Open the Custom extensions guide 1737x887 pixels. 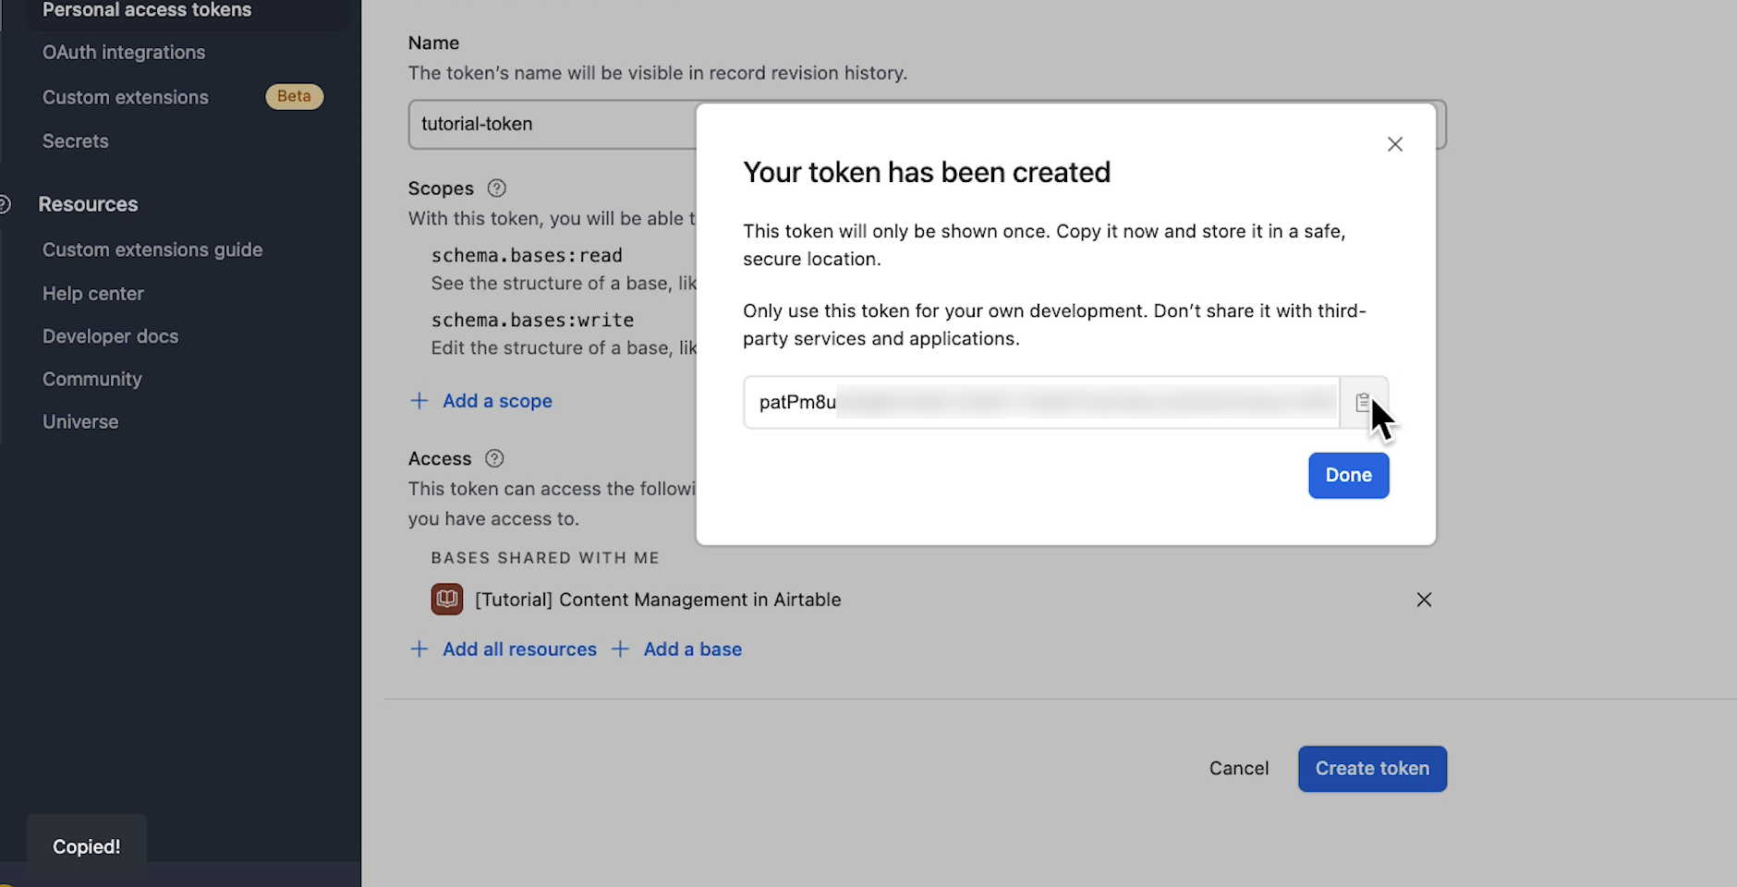coord(152,249)
